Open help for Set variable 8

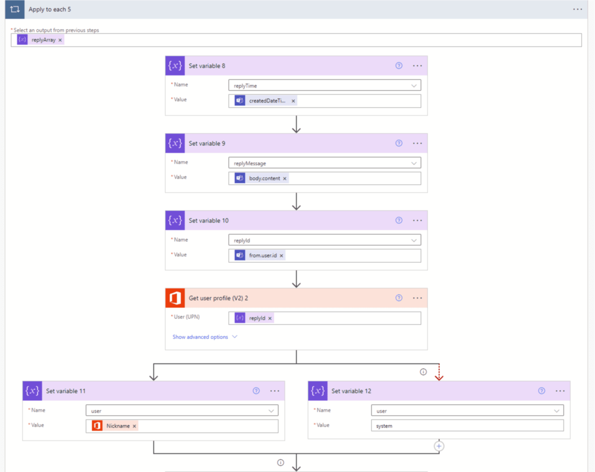coord(398,66)
